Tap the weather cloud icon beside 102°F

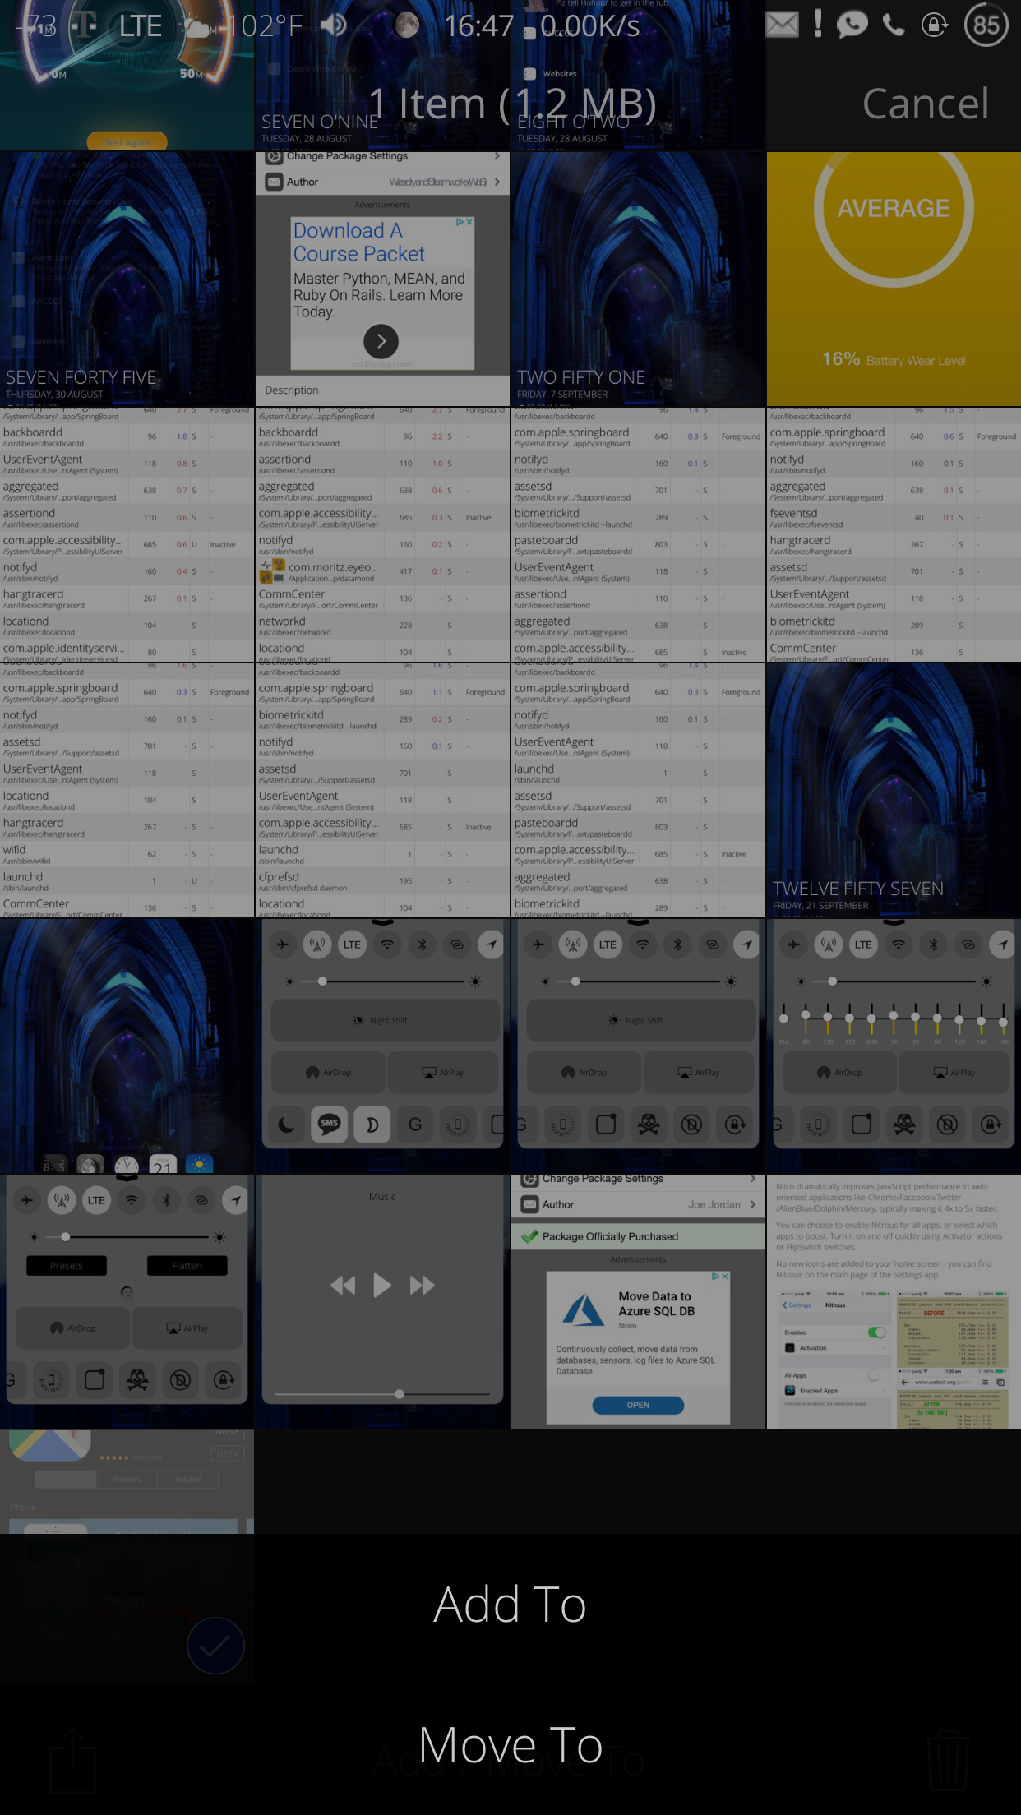coord(197,25)
